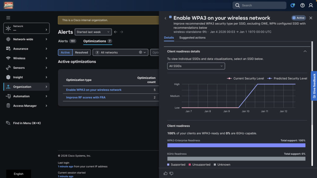Screen dimensions: 317x178
Task: Click the thumbs up feedback icon
Action: tap(165, 173)
